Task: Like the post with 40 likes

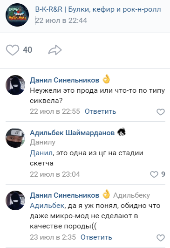Action: click(13, 50)
